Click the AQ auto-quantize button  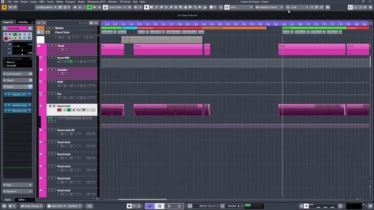click(x=89, y=206)
